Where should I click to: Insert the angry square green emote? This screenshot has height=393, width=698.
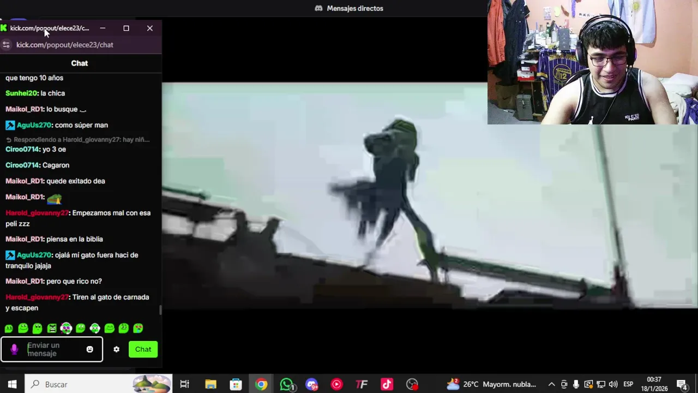point(52,328)
